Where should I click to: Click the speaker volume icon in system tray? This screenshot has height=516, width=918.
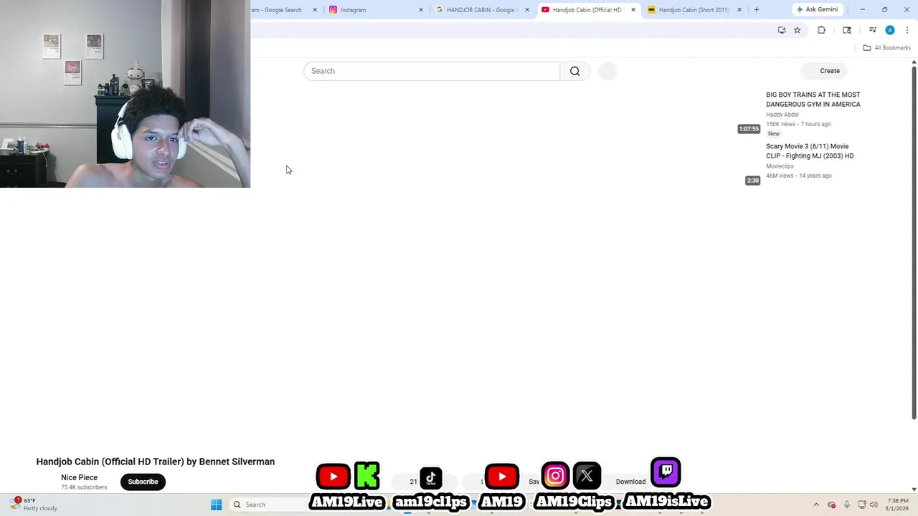pyautogui.click(x=874, y=505)
